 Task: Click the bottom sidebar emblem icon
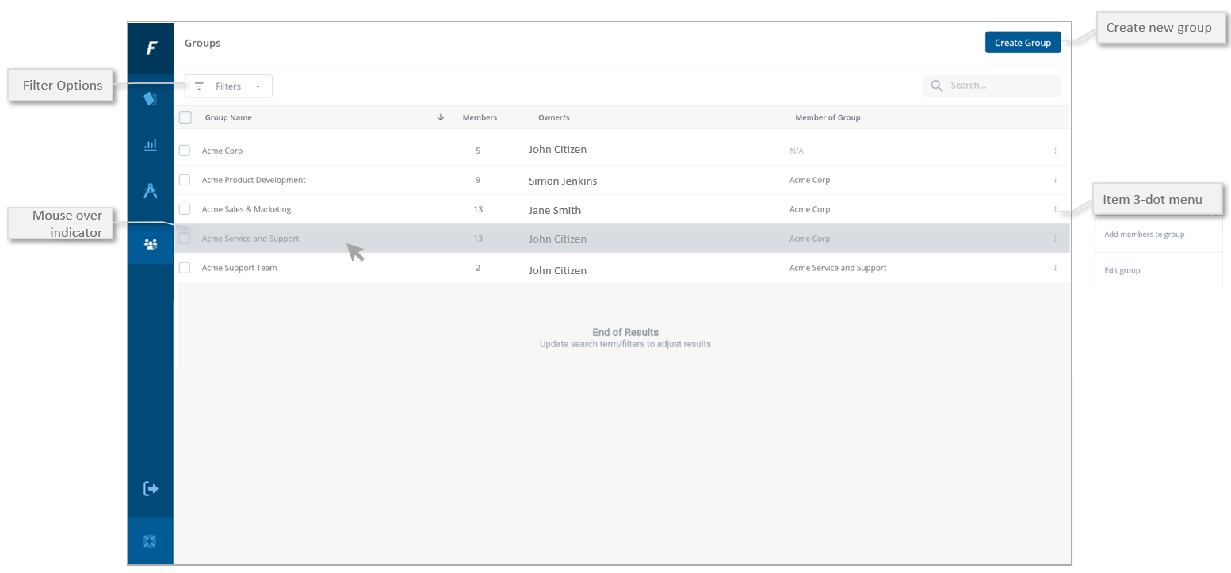point(150,541)
